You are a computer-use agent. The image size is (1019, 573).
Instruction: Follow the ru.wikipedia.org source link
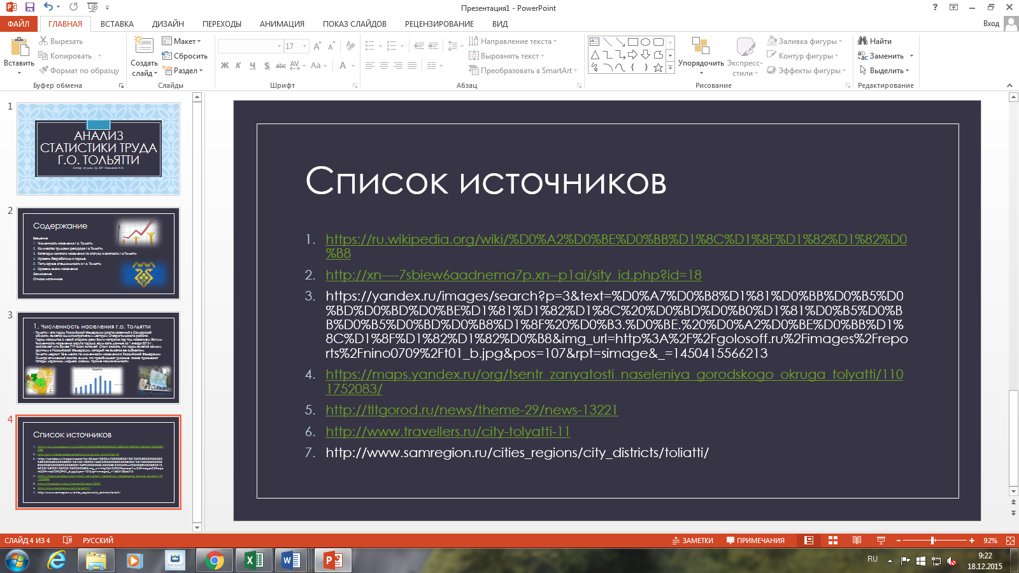[616, 246]
